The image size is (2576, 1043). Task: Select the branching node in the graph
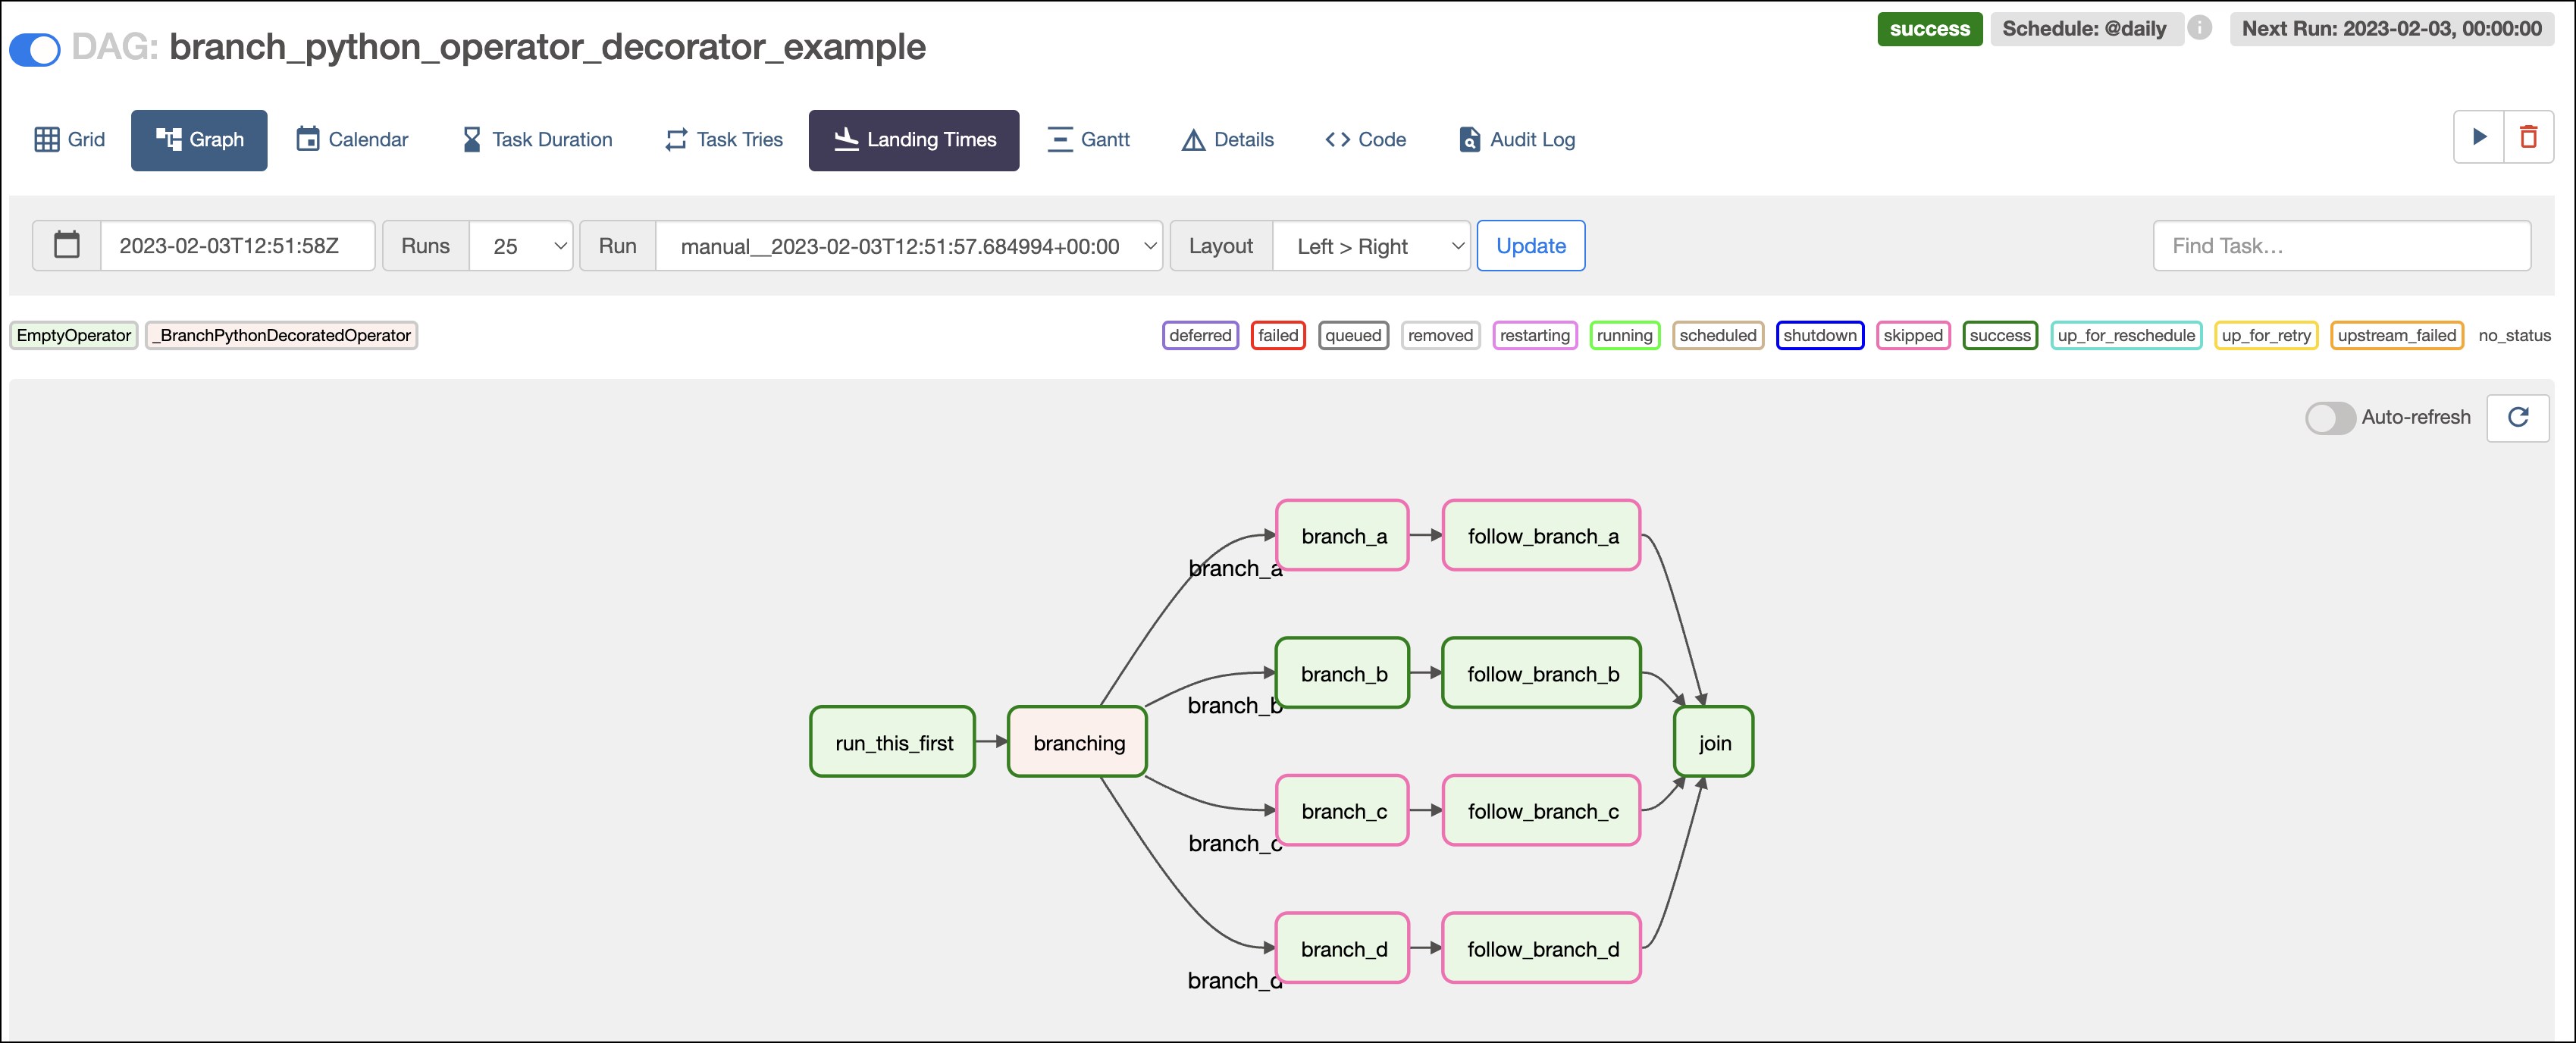click(x=1077, y=742)
